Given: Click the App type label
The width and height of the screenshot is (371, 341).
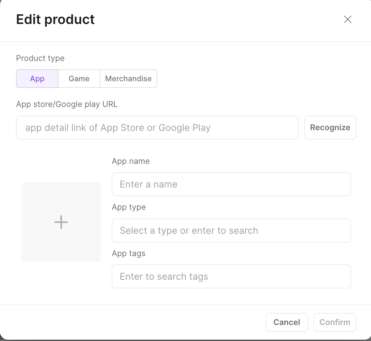Looking at the screenshot, I should (x=129, y=207).
